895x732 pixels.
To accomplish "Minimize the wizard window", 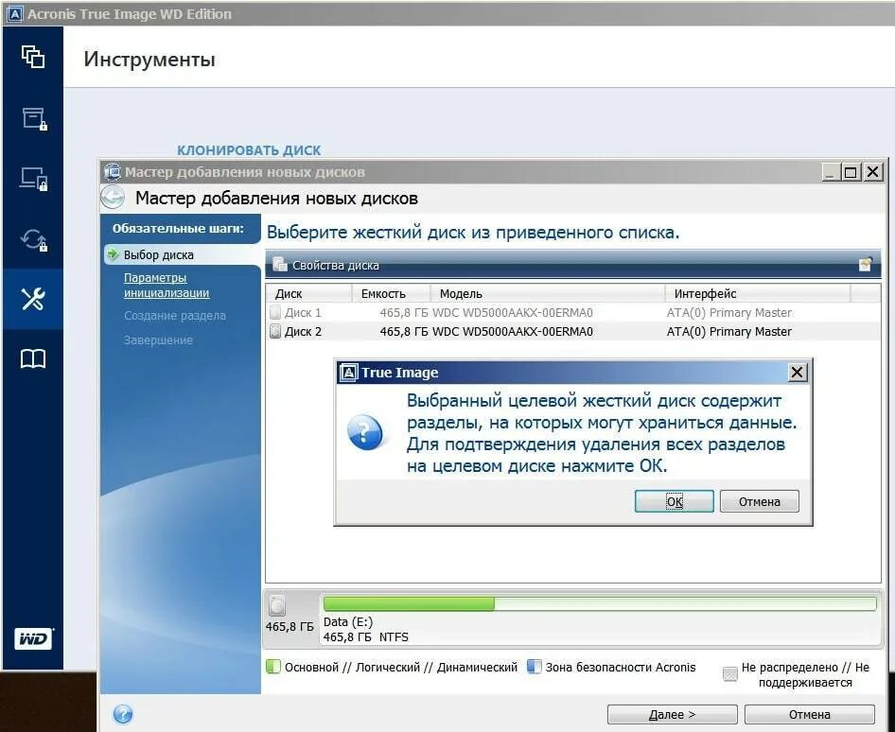I will coord(830,171).
